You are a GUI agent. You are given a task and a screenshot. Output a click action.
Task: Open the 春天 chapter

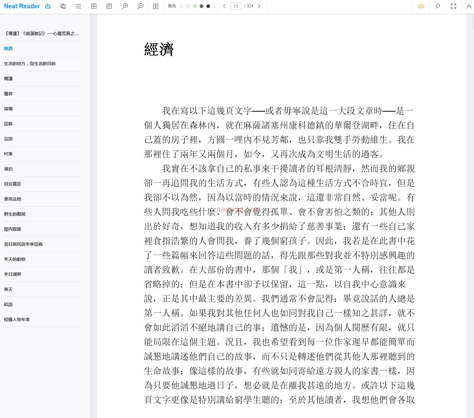click(42, 289)
